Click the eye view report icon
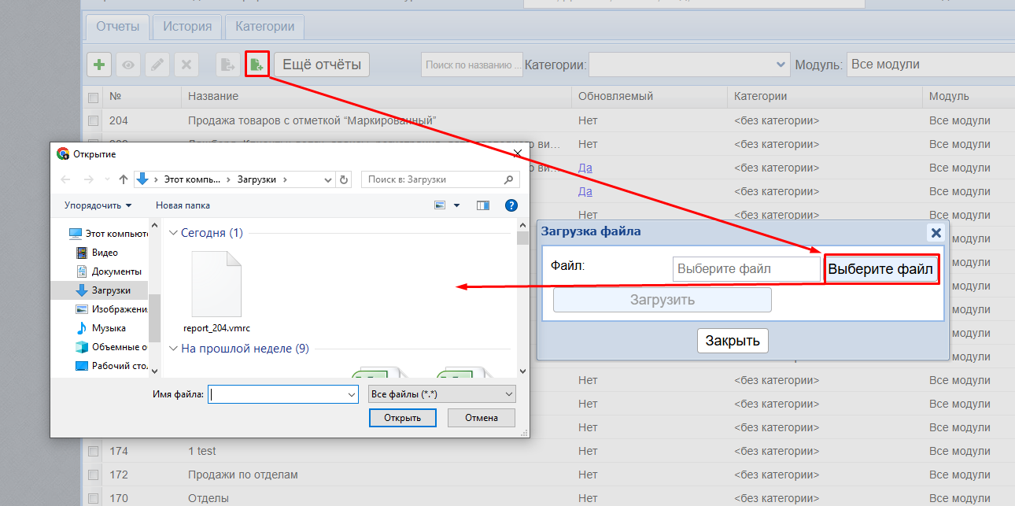The image size is (1015, 506). 128,65
